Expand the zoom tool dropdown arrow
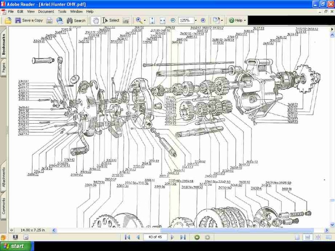 [145, 21]
